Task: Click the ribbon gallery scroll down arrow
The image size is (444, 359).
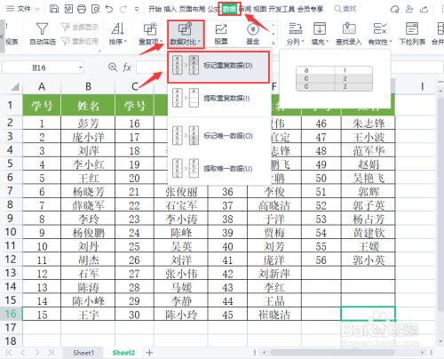Action: [274, 34]
